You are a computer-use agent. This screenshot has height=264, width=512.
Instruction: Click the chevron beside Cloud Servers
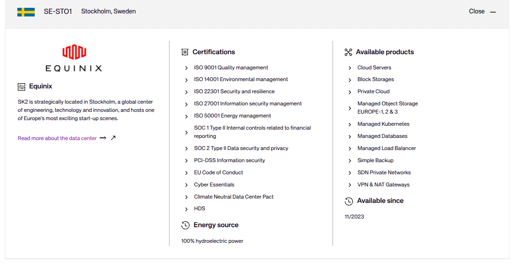(x=350, y=68)
